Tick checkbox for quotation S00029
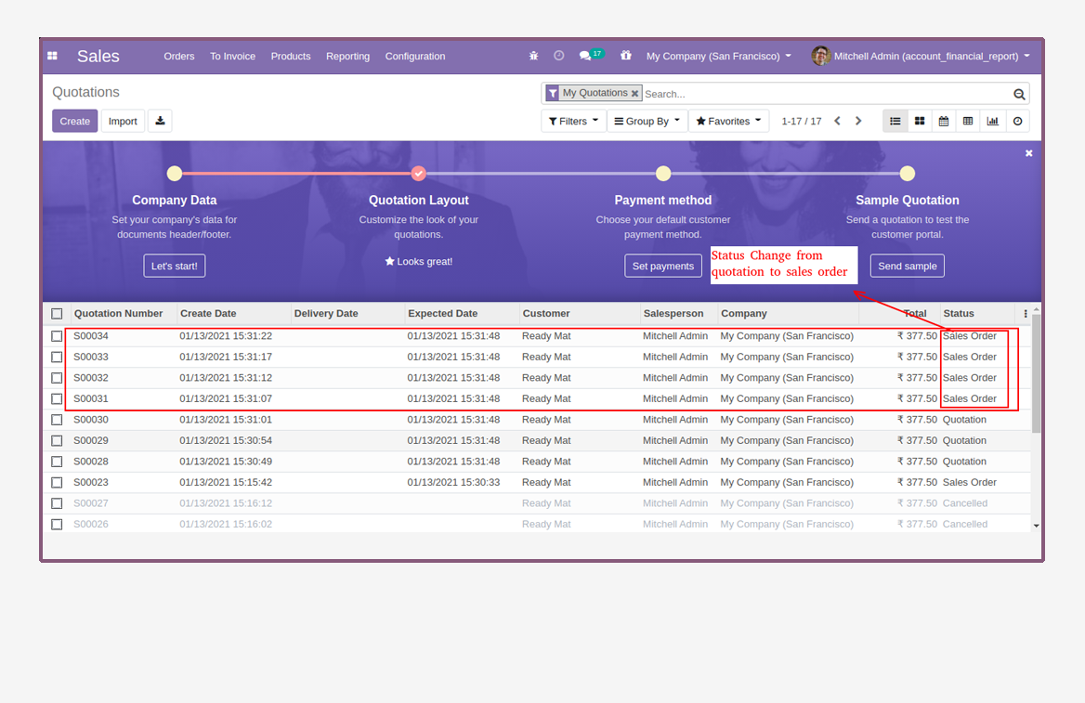The height and width of the screenshot is (703, 1085). coord(57,441)
